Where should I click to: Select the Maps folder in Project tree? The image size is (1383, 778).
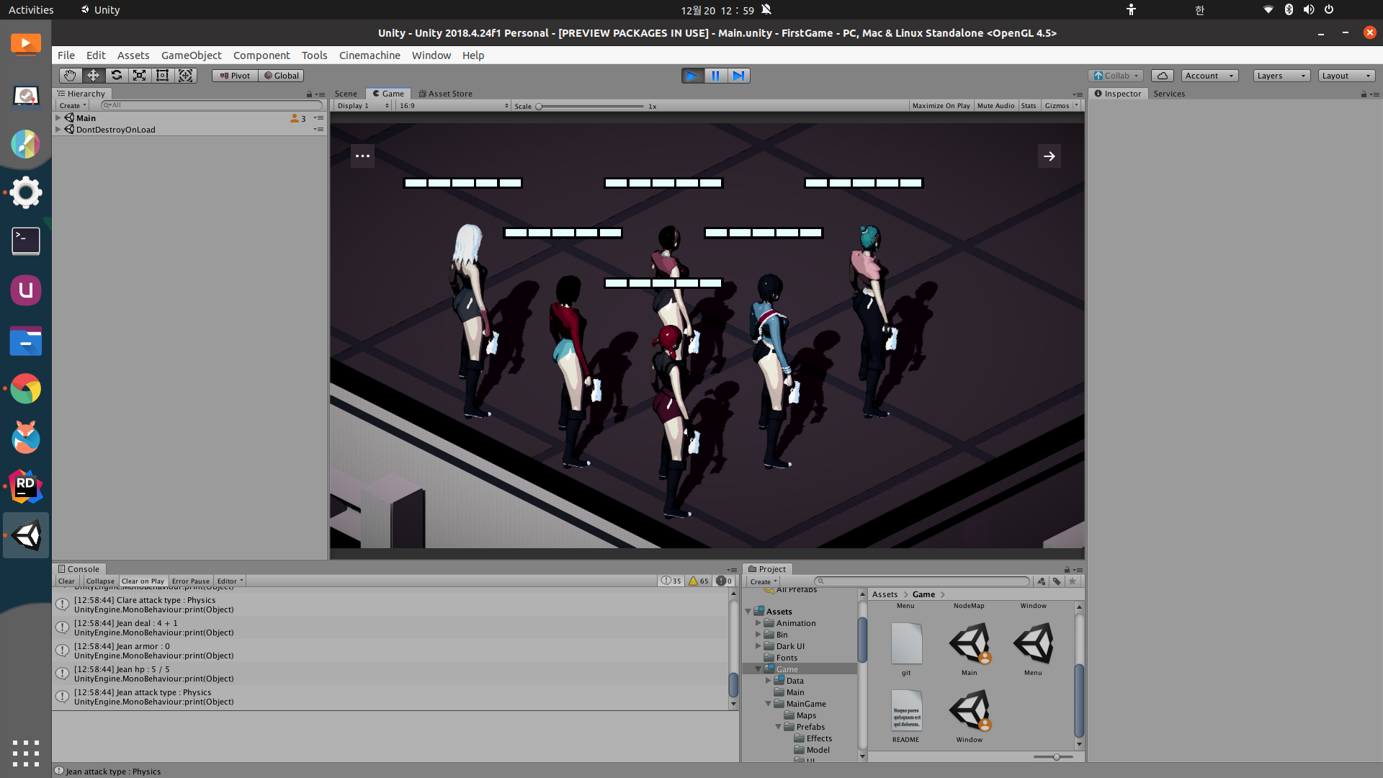point(806,715)
